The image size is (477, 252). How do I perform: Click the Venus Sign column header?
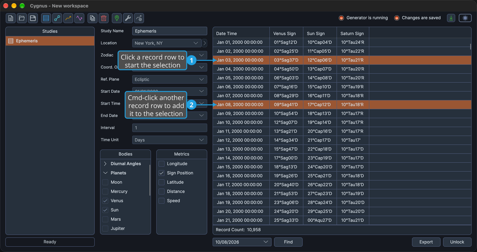coord(286,33)
